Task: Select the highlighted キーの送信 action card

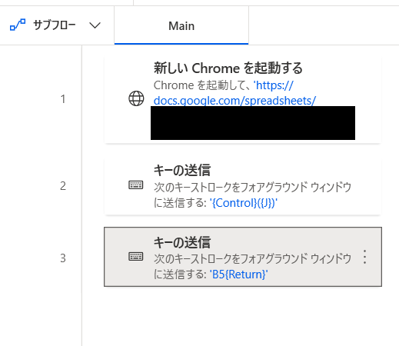Action: click(x=243, y=257)
